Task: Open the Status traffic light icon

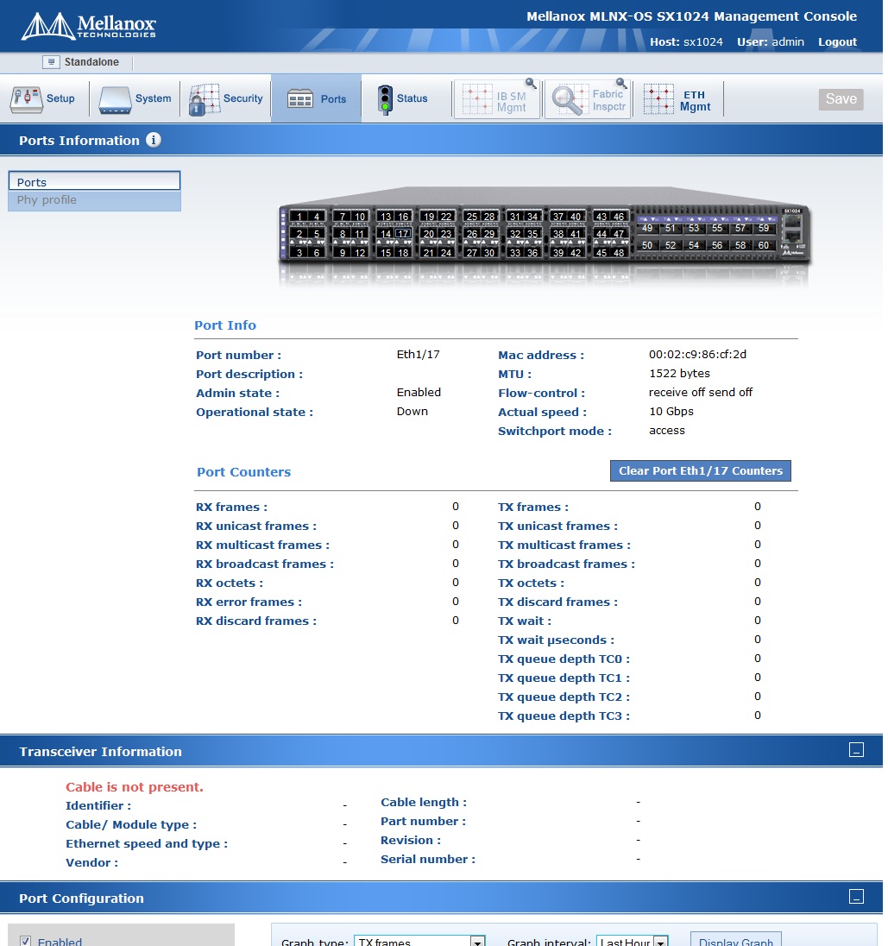Action: click(x=384, y=99)
